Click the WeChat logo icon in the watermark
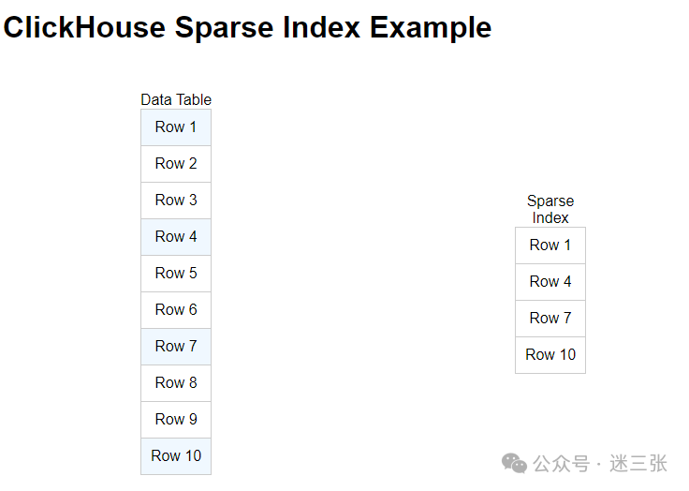The height and width of the screenshot is (491, 689). pos(514,463)
